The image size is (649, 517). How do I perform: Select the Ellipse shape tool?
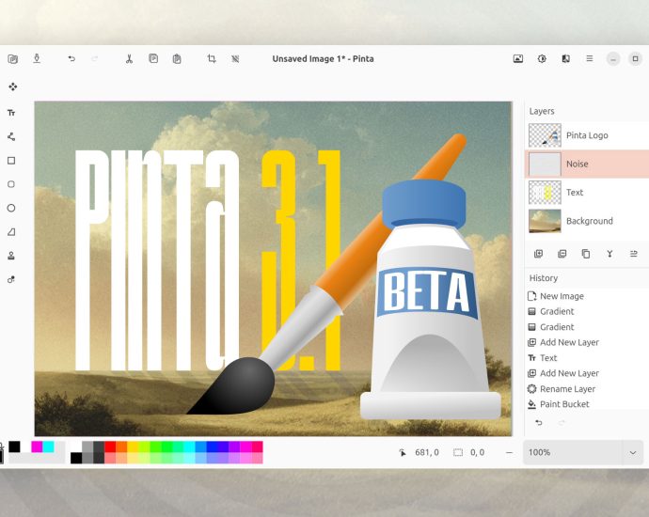click(x=12, y=208)
